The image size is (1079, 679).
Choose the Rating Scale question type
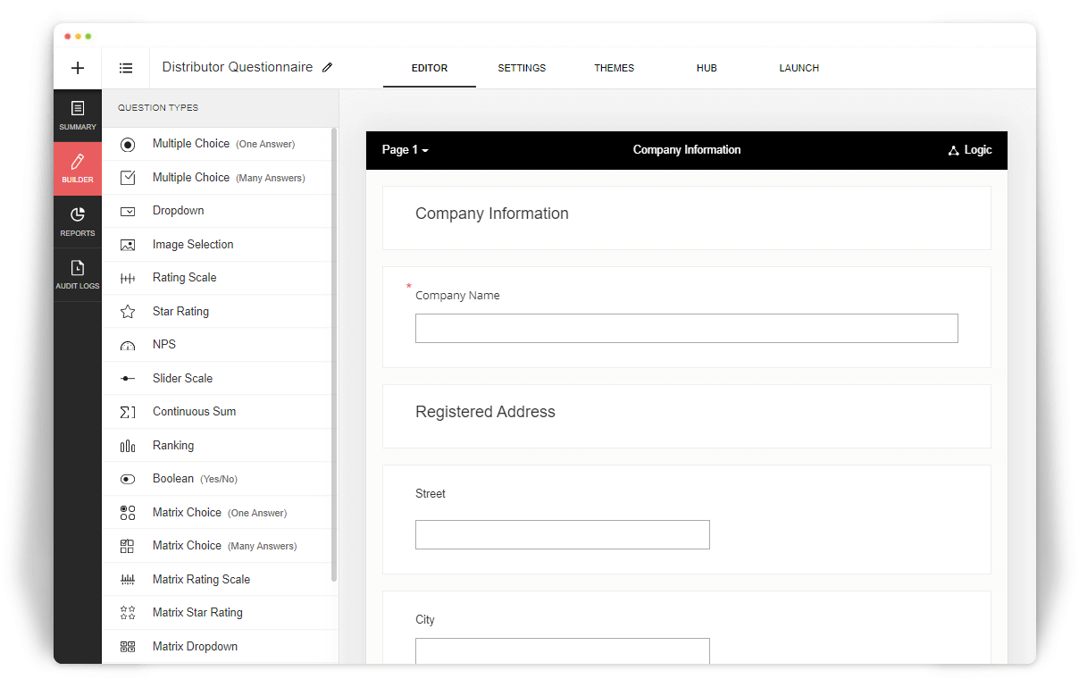coord(184,277)
